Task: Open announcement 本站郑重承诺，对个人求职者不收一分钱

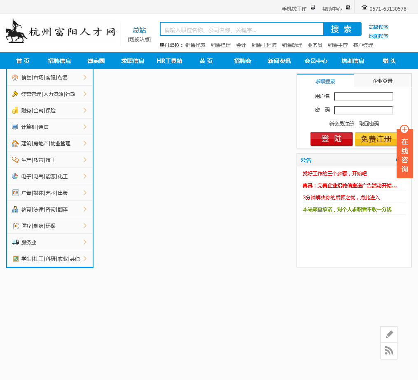Action: pyautogui.click(x=347, y=210)
